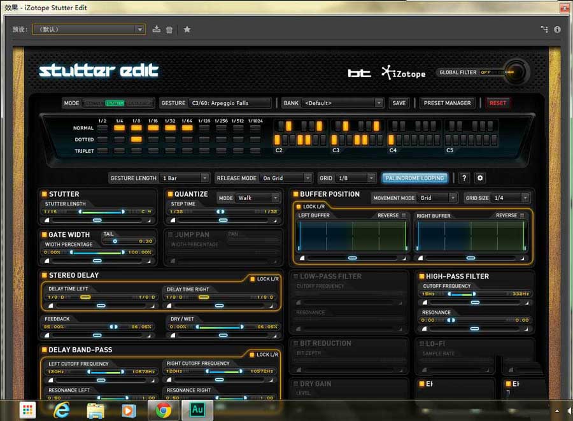Open Adobe Audition from the taskbar
573x421 pixels.
click(x=197, y=410)
